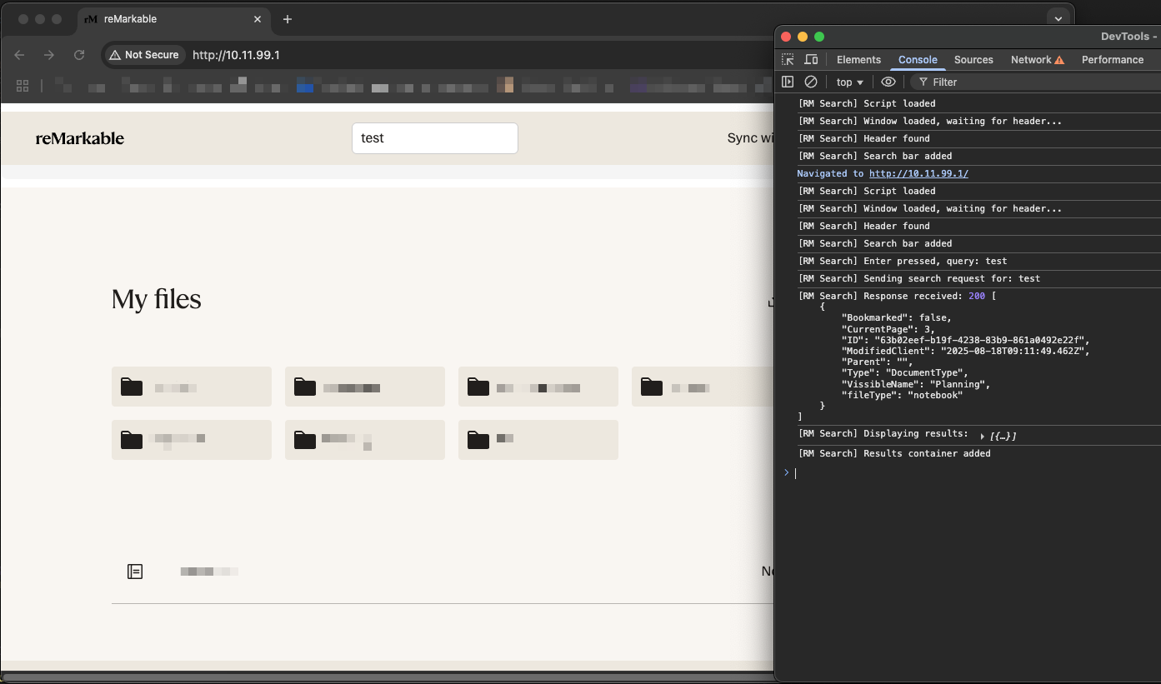Expand the Displaying results array object

click(983, 437)
